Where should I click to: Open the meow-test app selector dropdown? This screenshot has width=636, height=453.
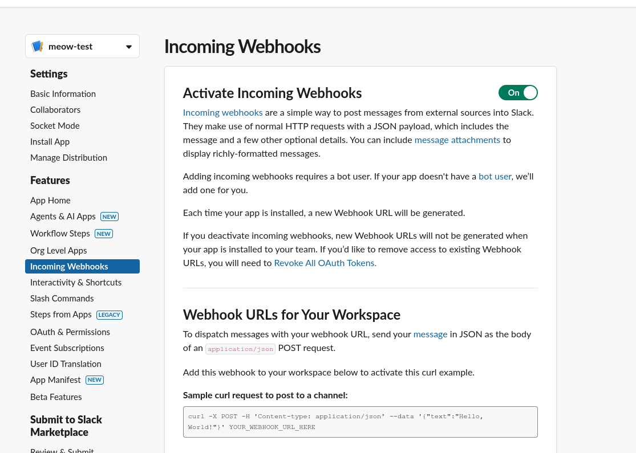128,47
